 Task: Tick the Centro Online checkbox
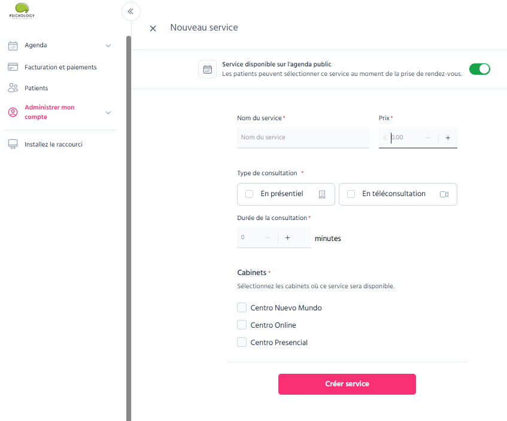242,325
